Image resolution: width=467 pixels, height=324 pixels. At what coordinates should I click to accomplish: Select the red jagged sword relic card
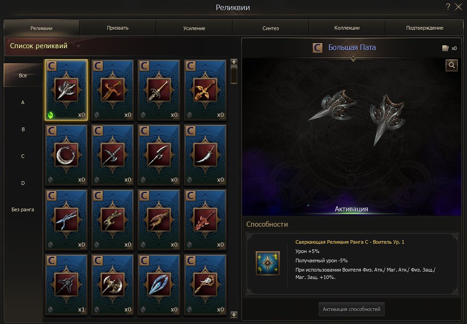[205, 220]
